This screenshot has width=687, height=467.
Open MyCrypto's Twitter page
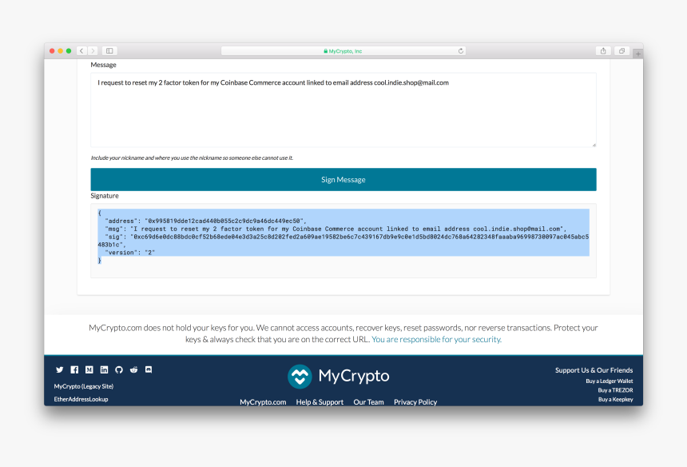tap(60, 369)
